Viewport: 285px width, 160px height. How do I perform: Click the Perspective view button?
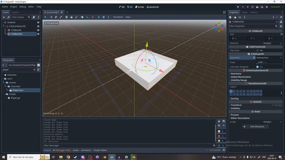pos(52,23)
